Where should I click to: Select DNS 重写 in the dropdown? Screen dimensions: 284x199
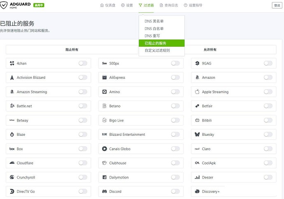tap(152, 36)
